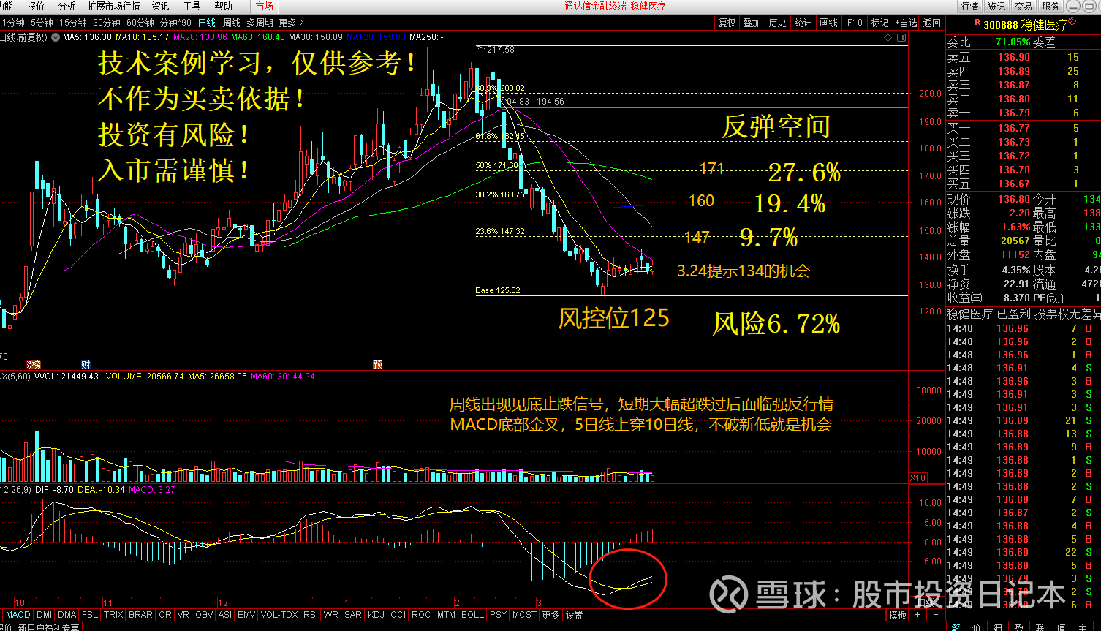Click the 返回 back button
Image resolution: width=1101 pixels, height=631 pixels.
point(932,23)
